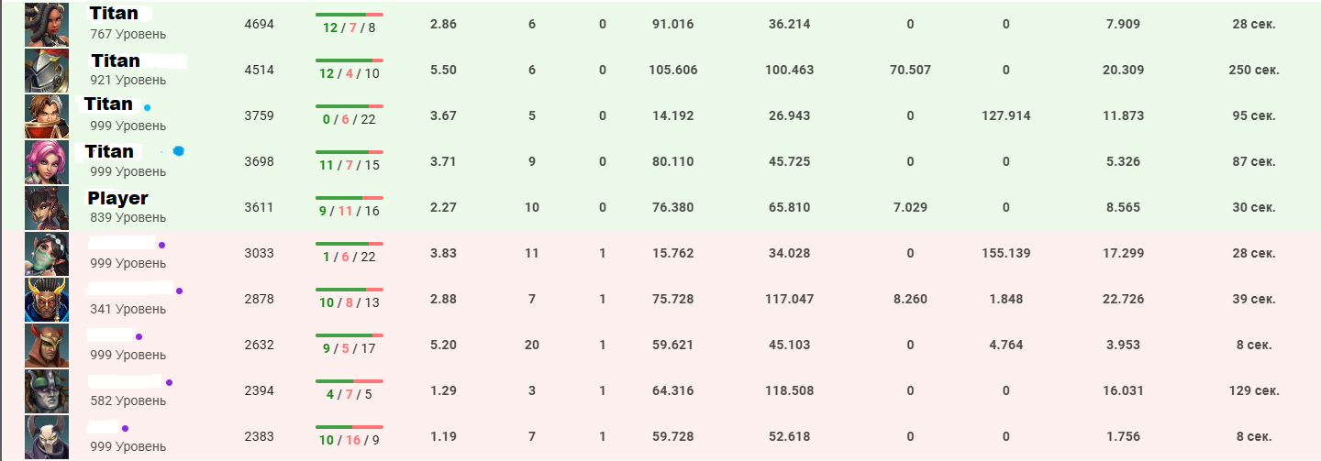Viewport: 1321px width, 461px height.
Task: Click the 250 сек. value cell
Action: 1253,70
